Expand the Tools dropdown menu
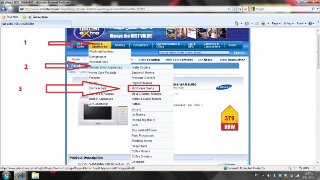This screenshot has width=320, height=180. tap(301, 23)
